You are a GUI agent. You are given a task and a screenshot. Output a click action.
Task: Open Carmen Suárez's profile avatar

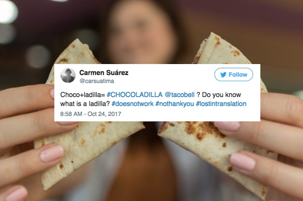(x=68, y=75)
